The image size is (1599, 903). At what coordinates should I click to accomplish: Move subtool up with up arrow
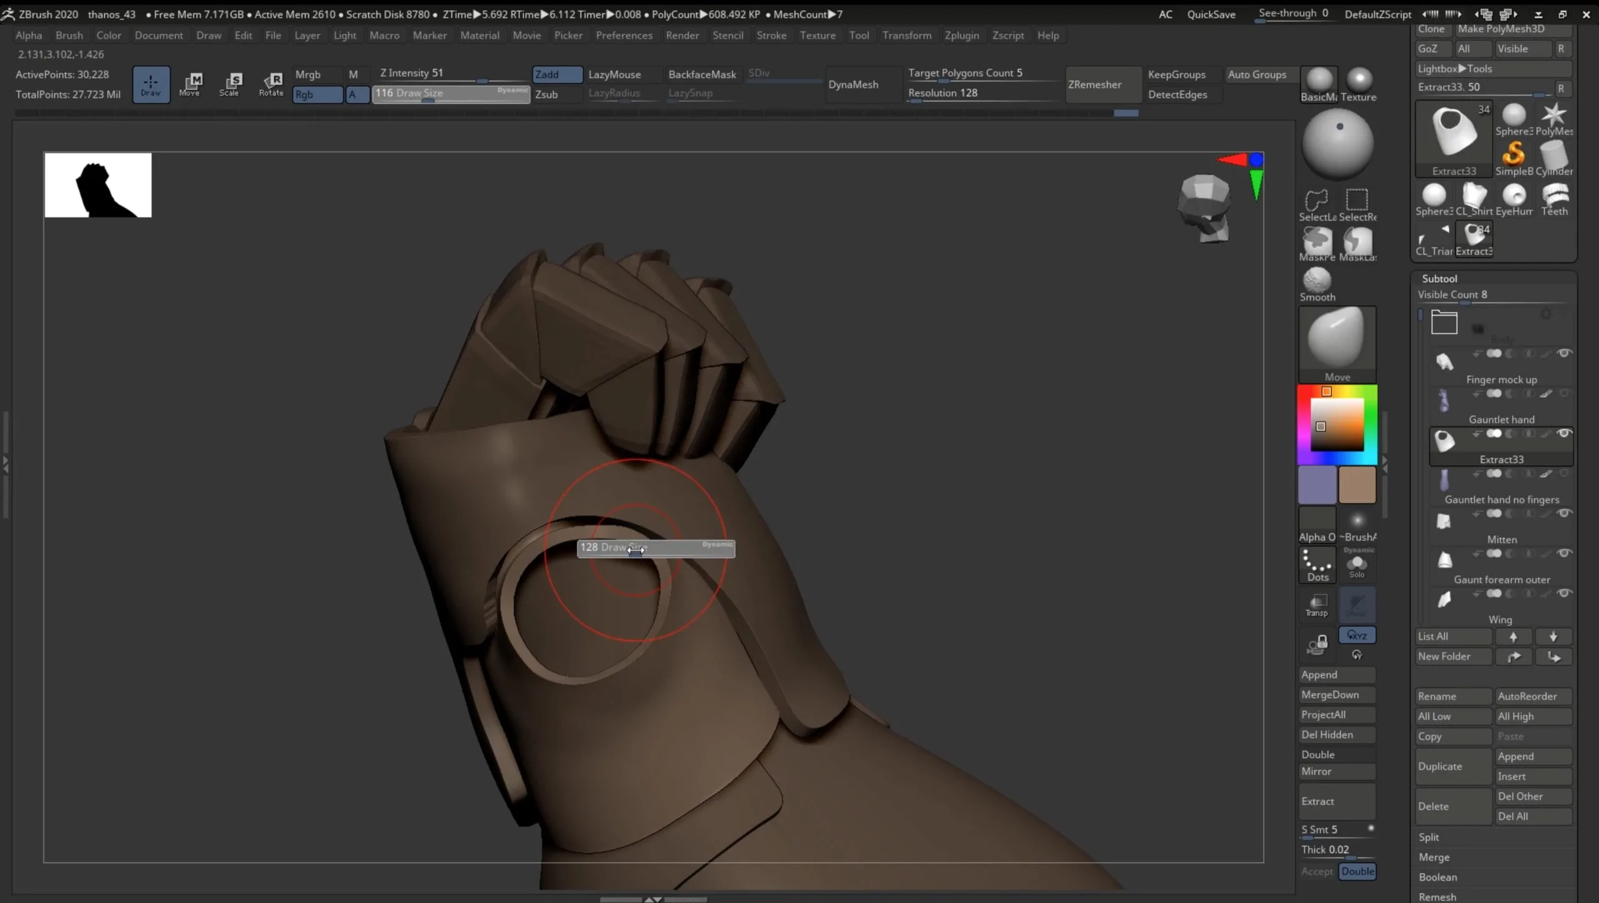1513,636
